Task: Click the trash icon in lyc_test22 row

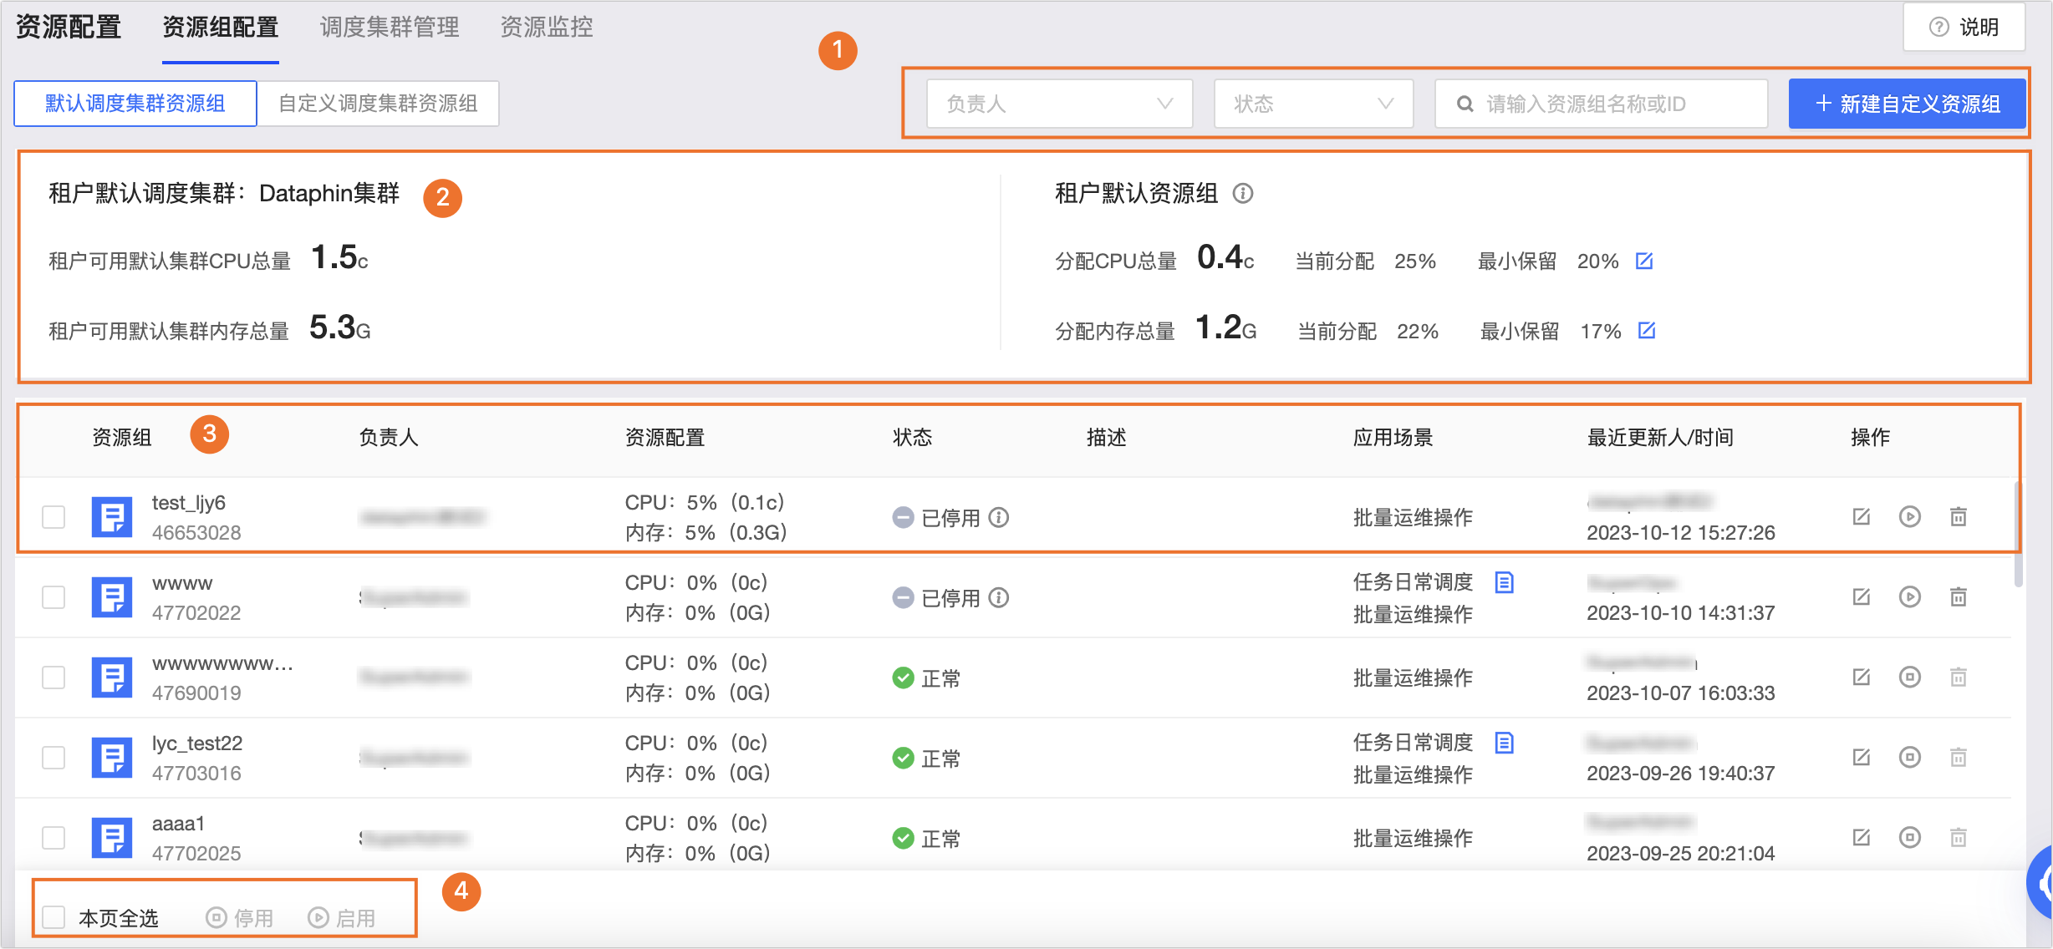Action: 1958,757
